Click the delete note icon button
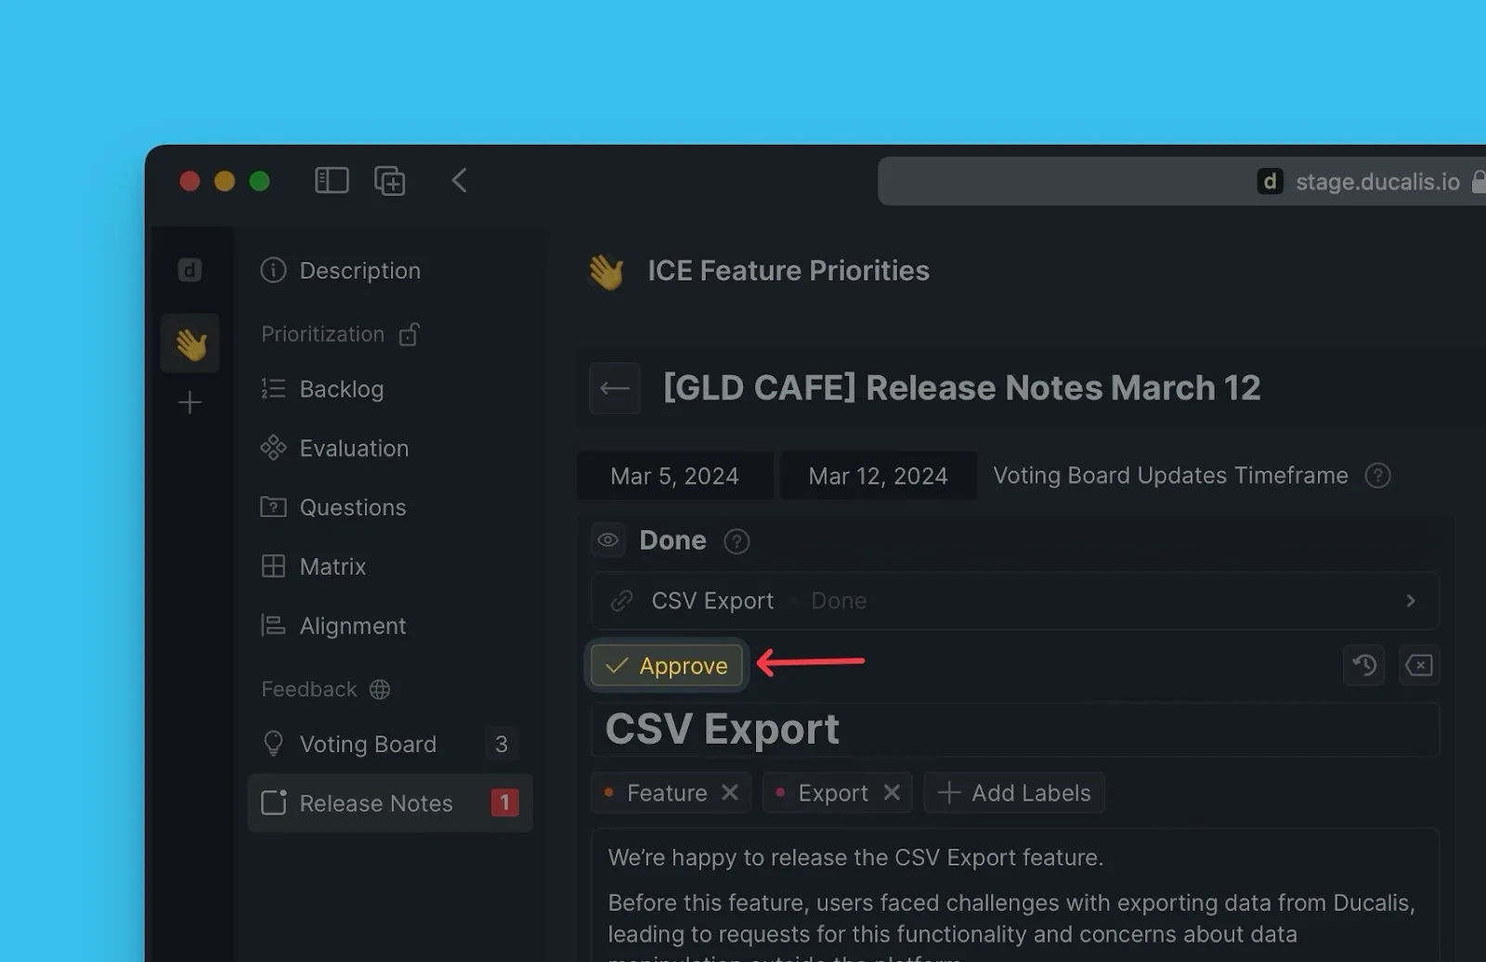The image size is (1486, 962). click(1419, 665)
